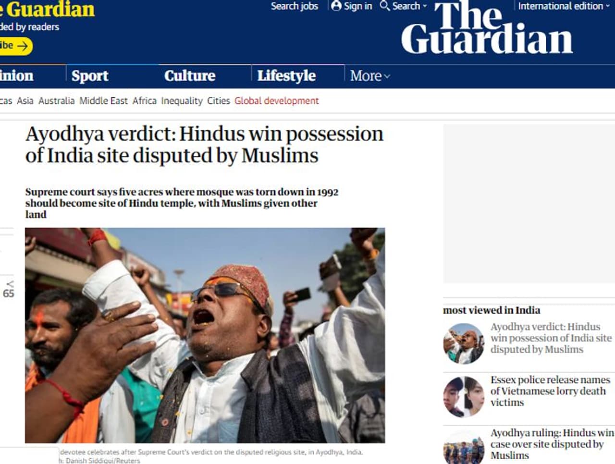Open the Sport section tab
Image resolution: width=615 pixels, height=464 pixels.
[90, 76]
